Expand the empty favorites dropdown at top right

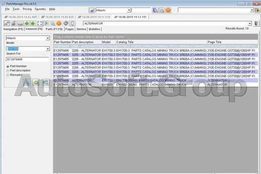pyautogui.click(x=252, y=10)
